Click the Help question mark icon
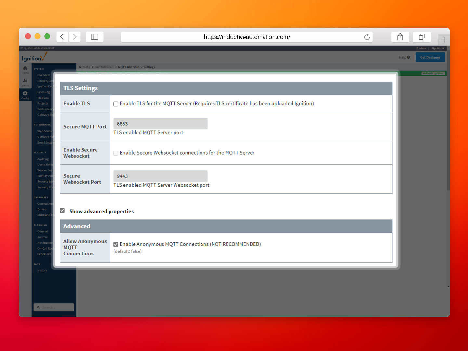This screenshot has width=468, height=351. (x=409, y=57)
